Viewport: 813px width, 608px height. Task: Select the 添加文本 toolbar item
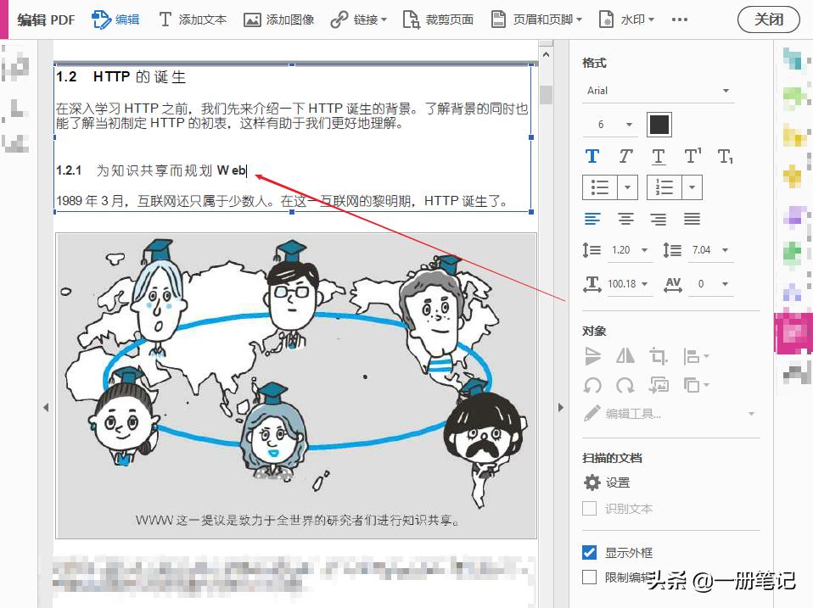click(193, 19)
